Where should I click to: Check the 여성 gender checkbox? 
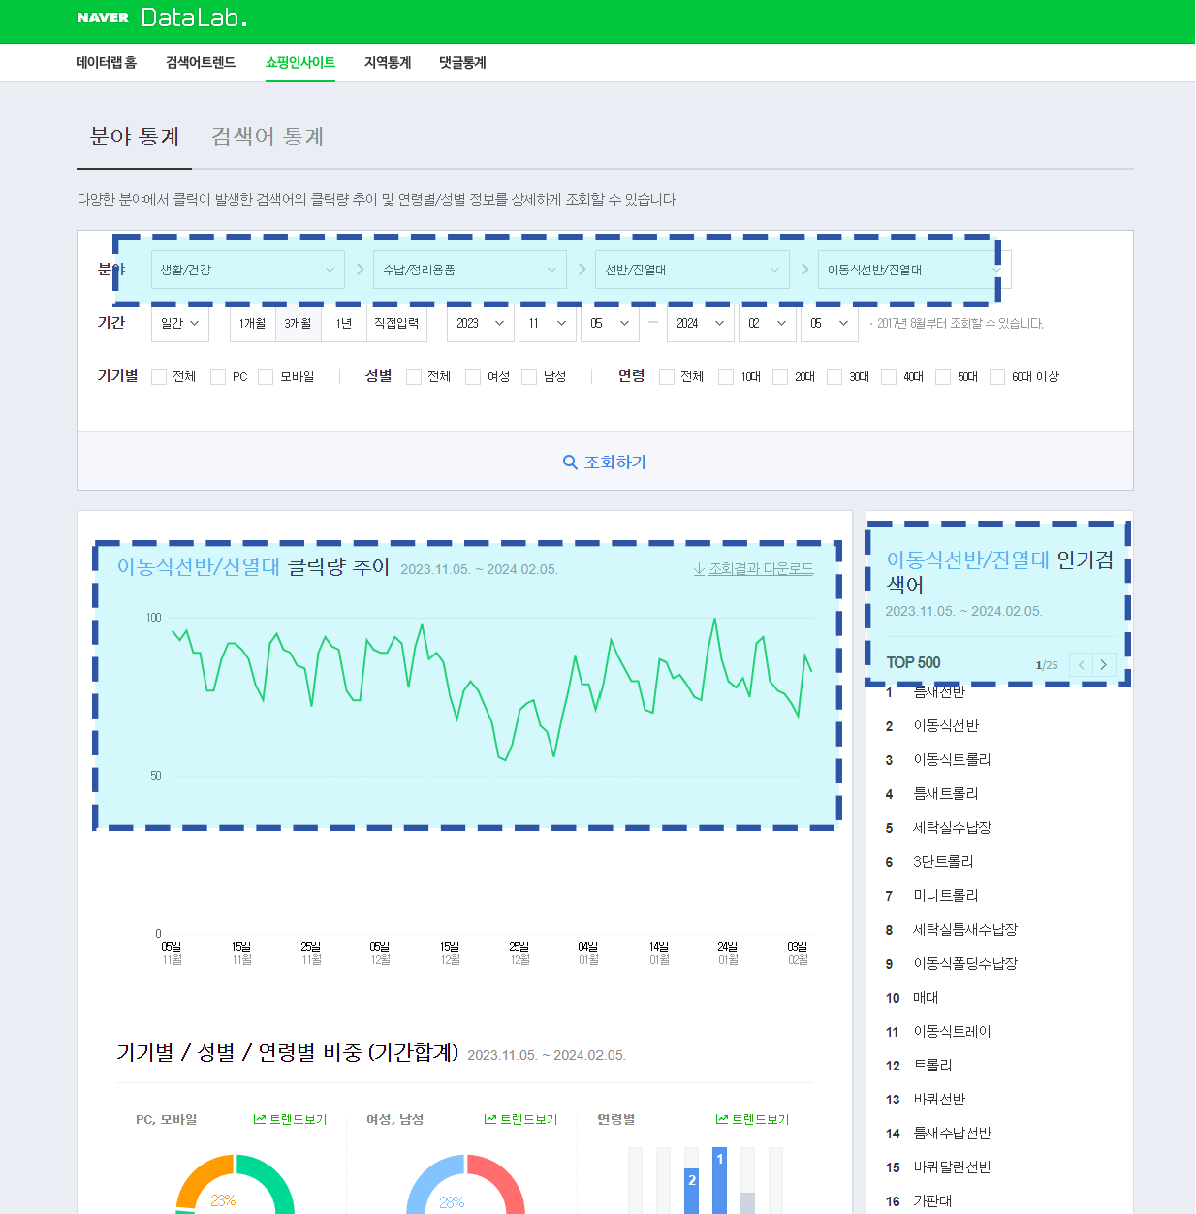pos(473,377)
